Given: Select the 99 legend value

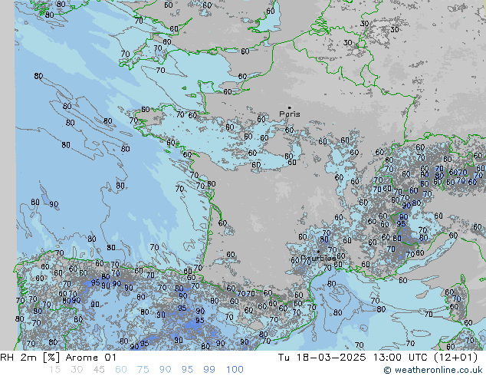Looking at the screenshot, I should coord(209,370).
